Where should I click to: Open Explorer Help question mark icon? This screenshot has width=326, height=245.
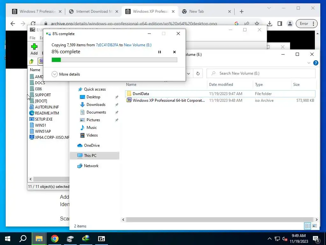[315, 63]
